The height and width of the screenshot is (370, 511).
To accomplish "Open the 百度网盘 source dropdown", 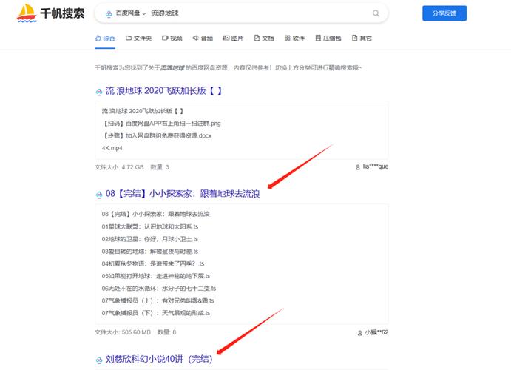I will [x=131, y=13].
